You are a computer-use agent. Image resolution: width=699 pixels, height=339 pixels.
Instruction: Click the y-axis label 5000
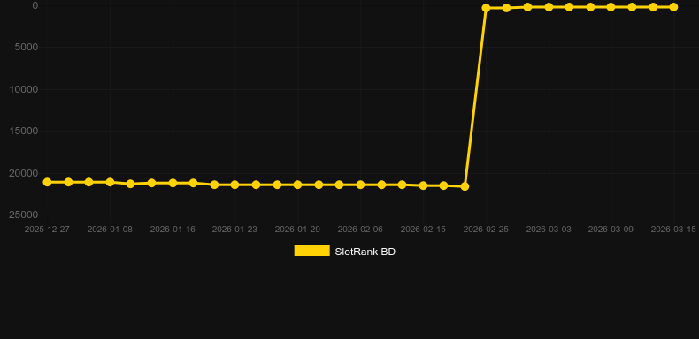(x=27, y=47)
